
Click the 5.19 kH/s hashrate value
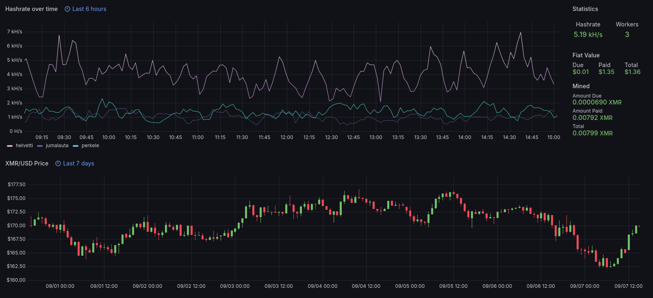(x=588, y=35)
